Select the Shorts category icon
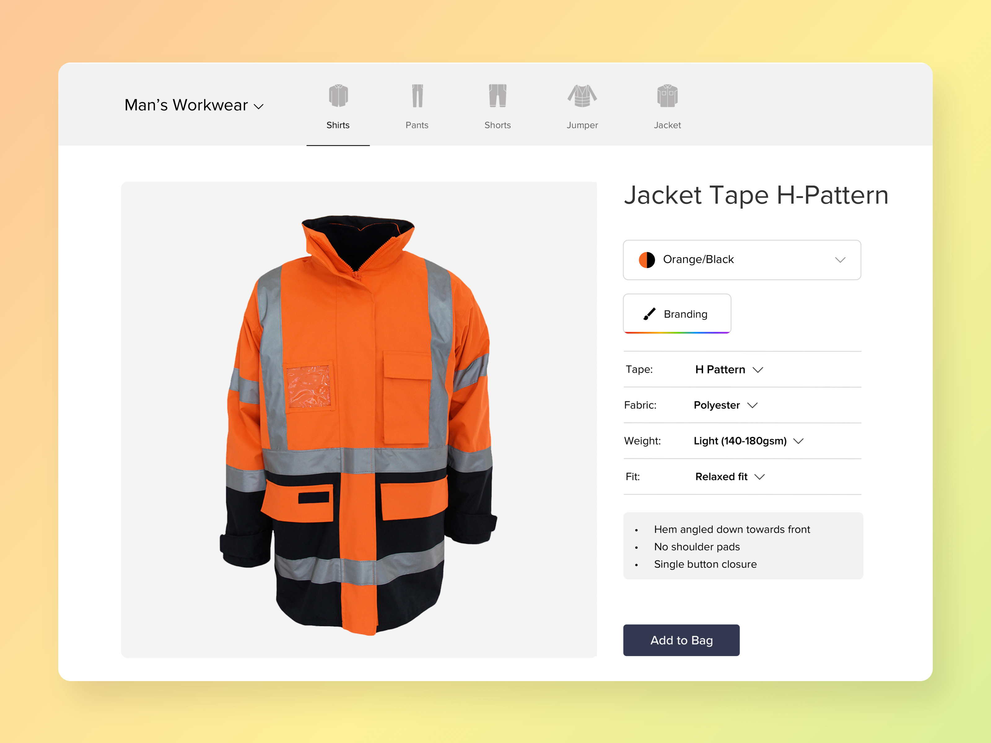Viewport: 991px width, 743px height. (x=497, y=95)
